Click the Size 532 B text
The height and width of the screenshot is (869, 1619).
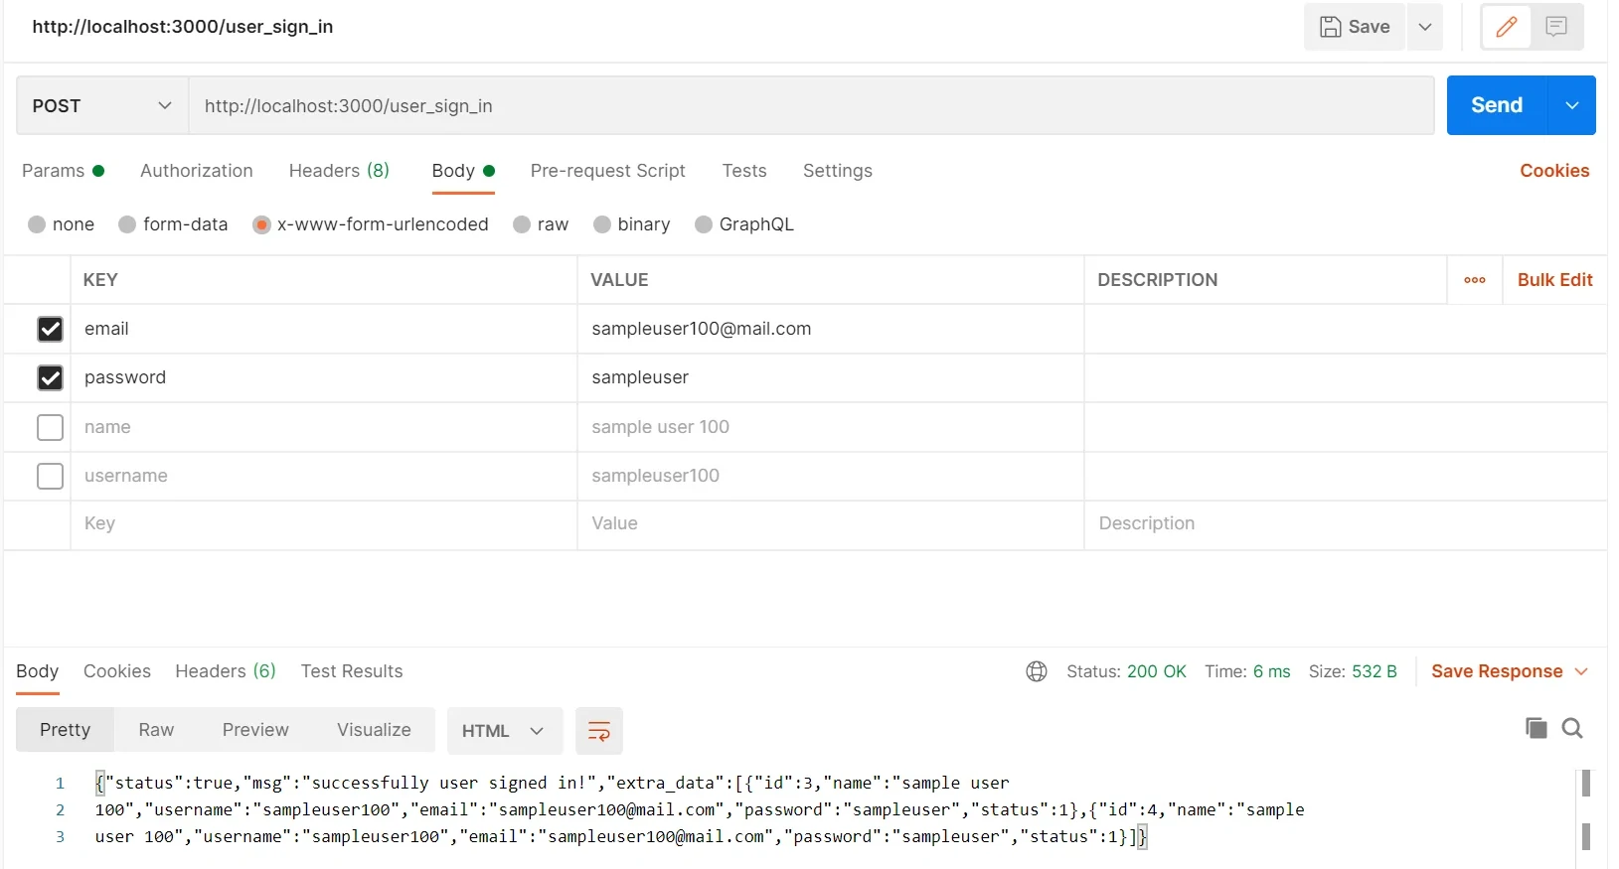1353,671
